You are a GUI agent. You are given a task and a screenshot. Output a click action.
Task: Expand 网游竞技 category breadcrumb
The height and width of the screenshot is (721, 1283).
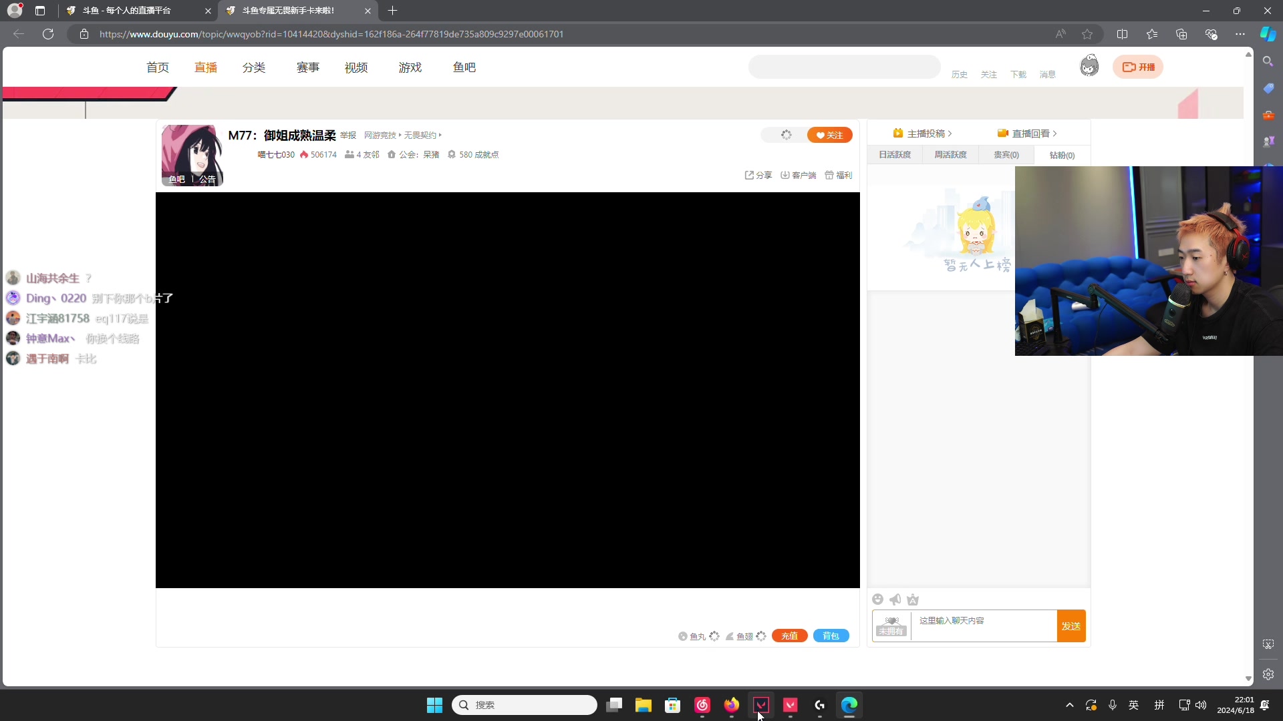(382, 135)
